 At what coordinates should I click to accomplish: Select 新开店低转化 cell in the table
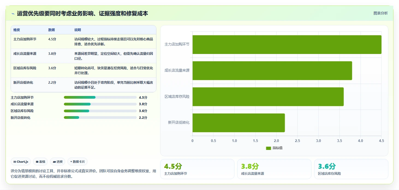23,83
